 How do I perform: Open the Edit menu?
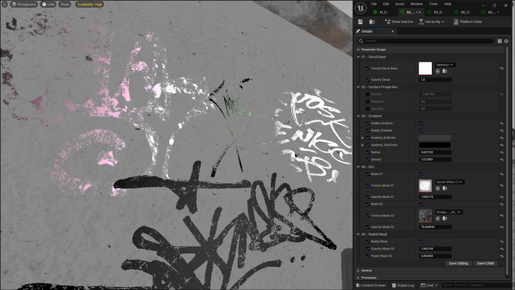[386, 4]
